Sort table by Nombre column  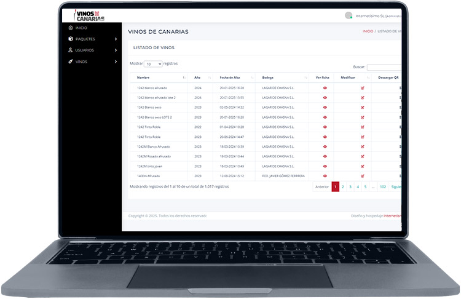tap(159, 78)
